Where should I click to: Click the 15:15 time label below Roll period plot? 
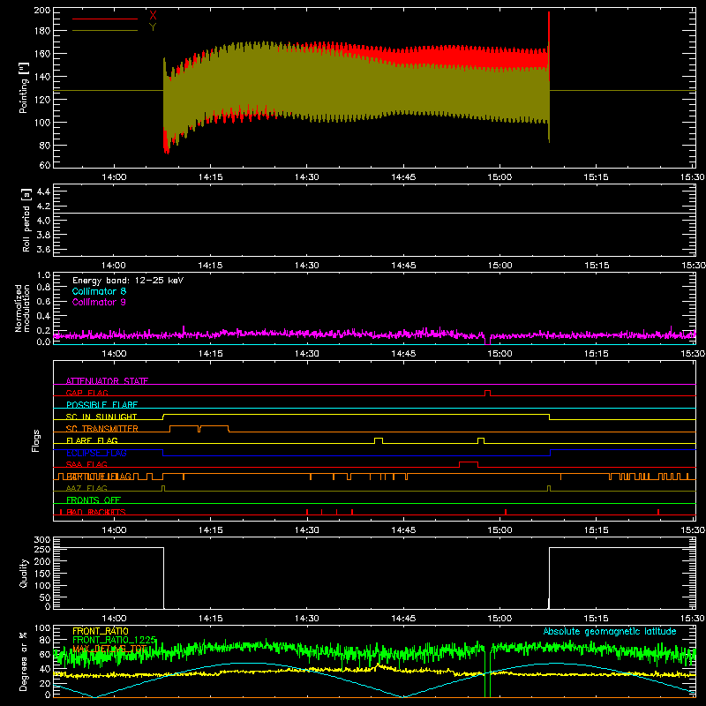click(597, 266)
